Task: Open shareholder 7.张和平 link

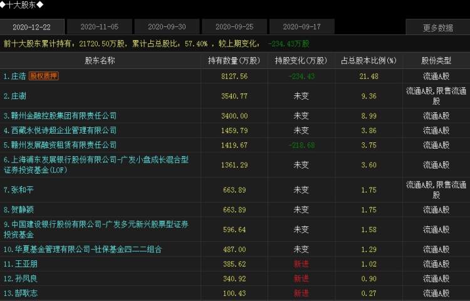Action: click(x=19, y=189)
